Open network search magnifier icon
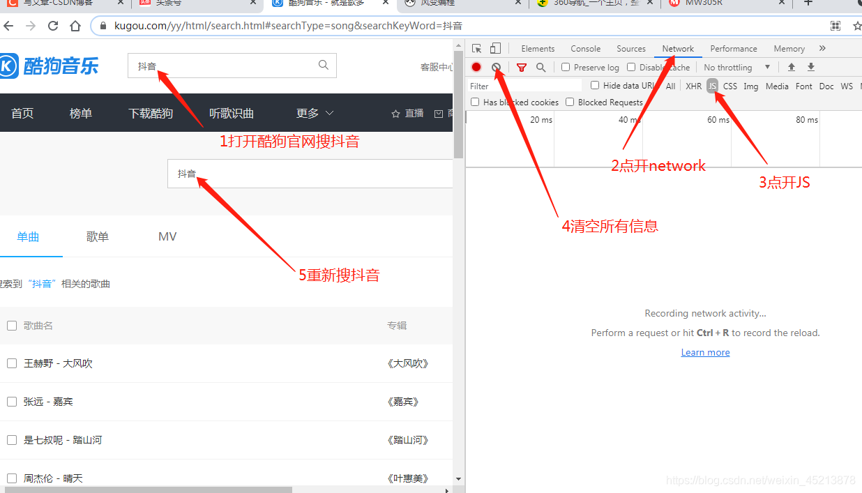Screen dimensions: 862x493 coord(540,67)
